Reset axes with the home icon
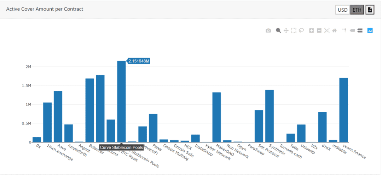This screenshot has height=175, width=382. (x=335, y=30)
